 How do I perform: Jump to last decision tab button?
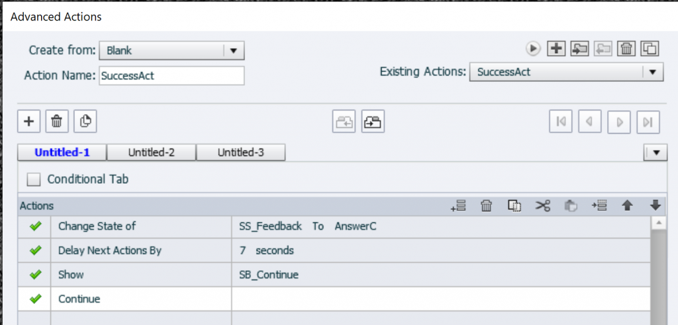(648, 122)
